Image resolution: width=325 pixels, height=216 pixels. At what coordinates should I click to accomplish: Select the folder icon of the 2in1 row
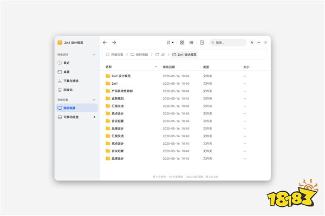(x=108, y=84)
